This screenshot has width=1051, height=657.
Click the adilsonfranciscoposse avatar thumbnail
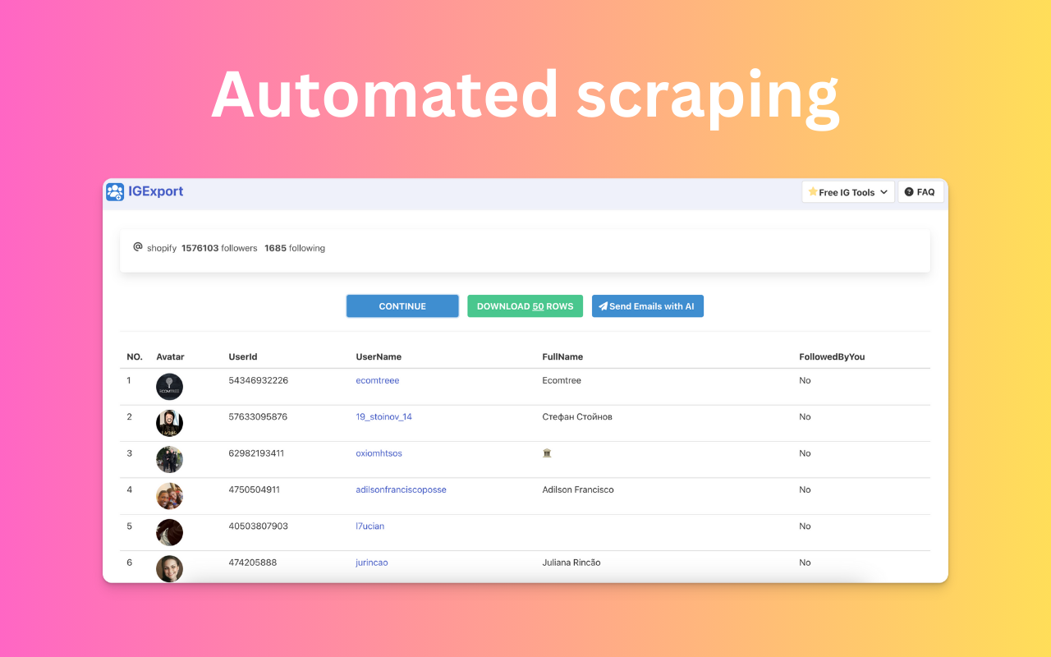pos(170,496)
